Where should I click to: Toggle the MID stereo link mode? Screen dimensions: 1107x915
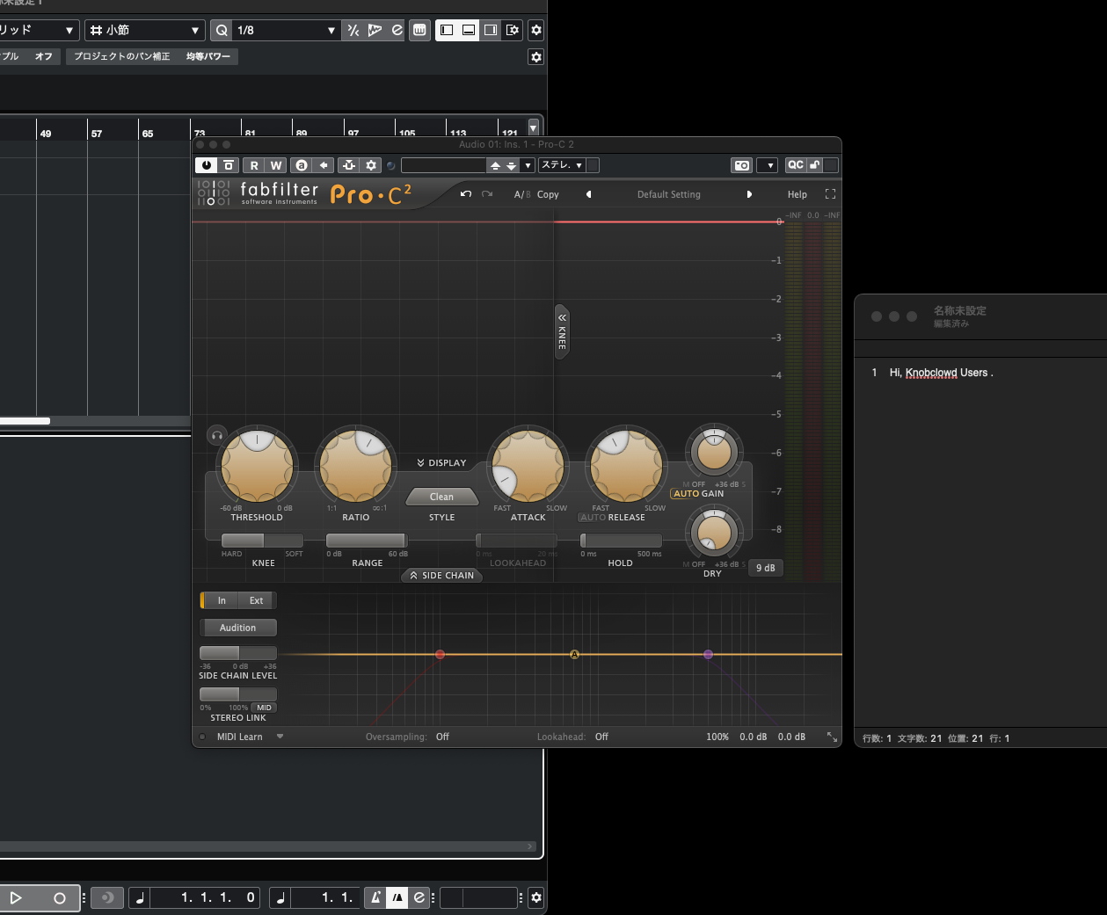tap(264, 708)
